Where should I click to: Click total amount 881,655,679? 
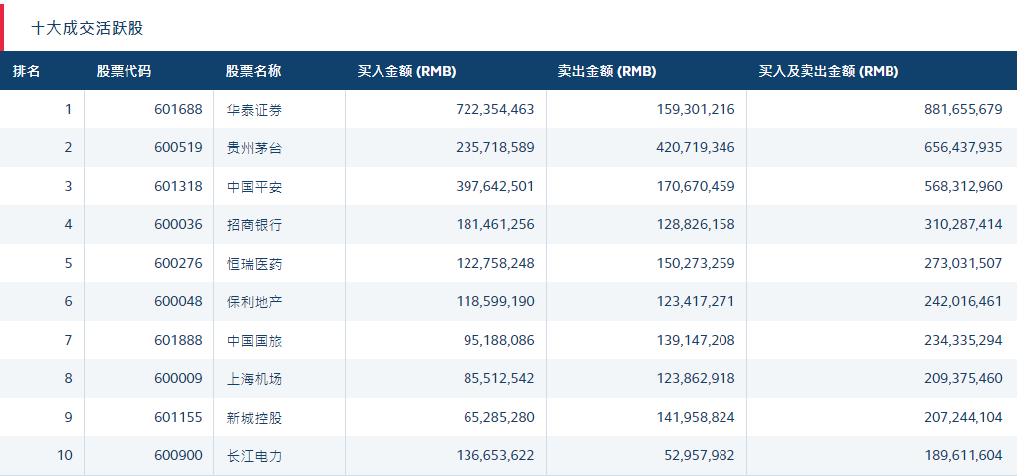[964, 109]
